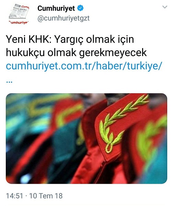Open the tweet timestamp 14:51
This screenshot has height=206, width=173.
14,196
